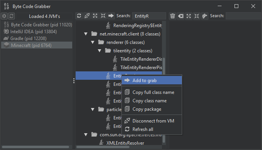Select Minecraft (pid 6764) JVM

tap(37, 45)
